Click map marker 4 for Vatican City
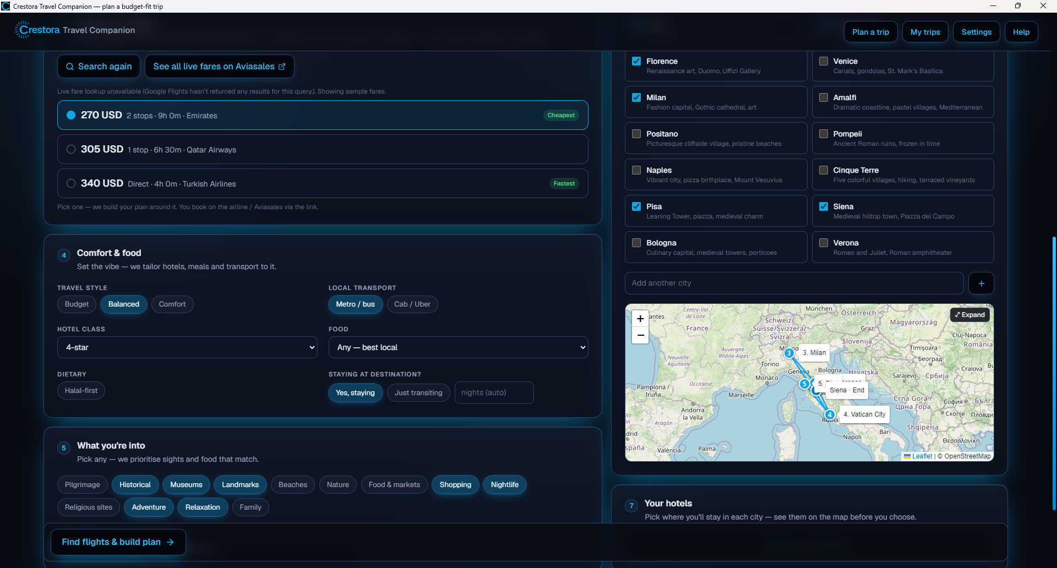This screenshot has width=1057, height=568. (830, 415)
